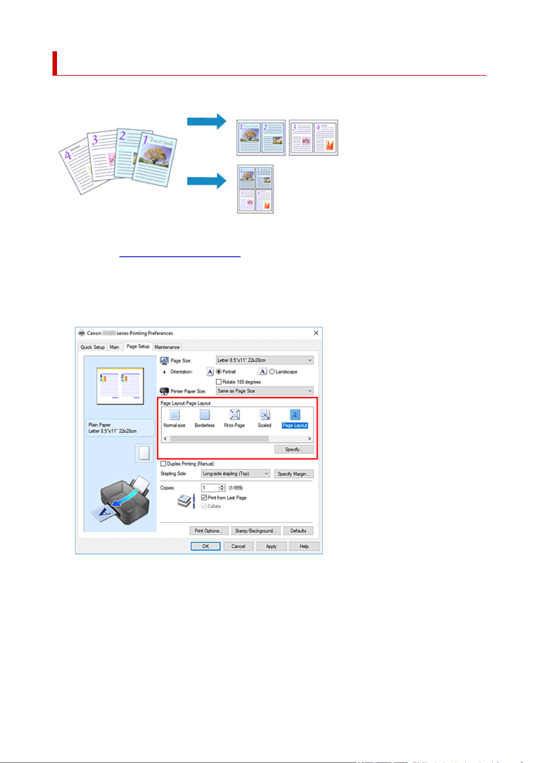Click the Copies spinner arrows
This screenshot has height=763, width=539.
222,488
